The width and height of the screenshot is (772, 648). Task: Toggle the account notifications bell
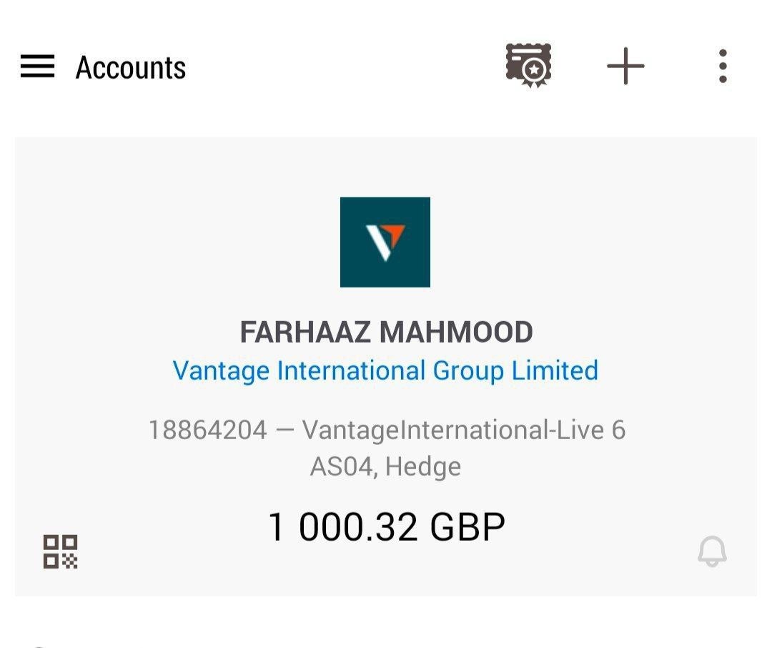712,551
